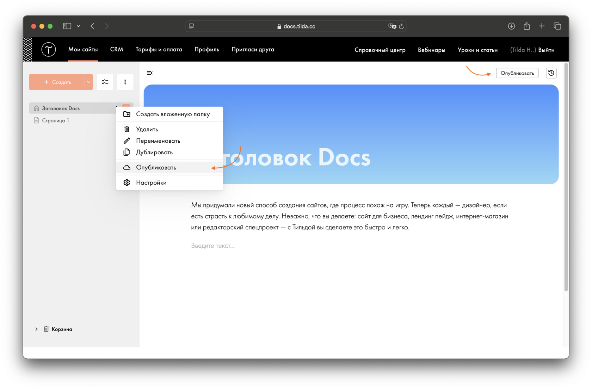The image size is (592, 389).
Task: Open the Мои сайты tab
Action: 83,49
